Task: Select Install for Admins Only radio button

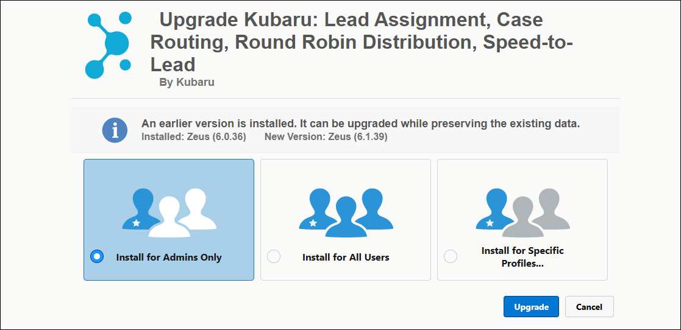Action: tap(97, 256)
